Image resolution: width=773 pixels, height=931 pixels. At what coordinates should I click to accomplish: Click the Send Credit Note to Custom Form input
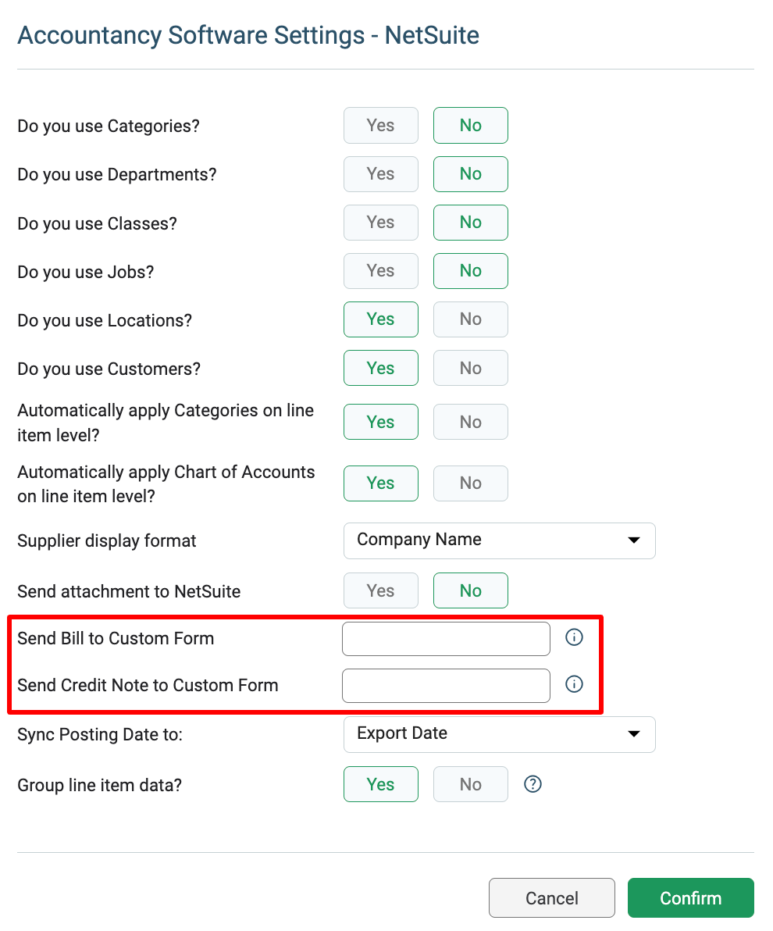click(x=446, y=686)
